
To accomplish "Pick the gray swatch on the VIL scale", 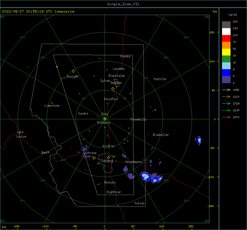I will (226, 25).
